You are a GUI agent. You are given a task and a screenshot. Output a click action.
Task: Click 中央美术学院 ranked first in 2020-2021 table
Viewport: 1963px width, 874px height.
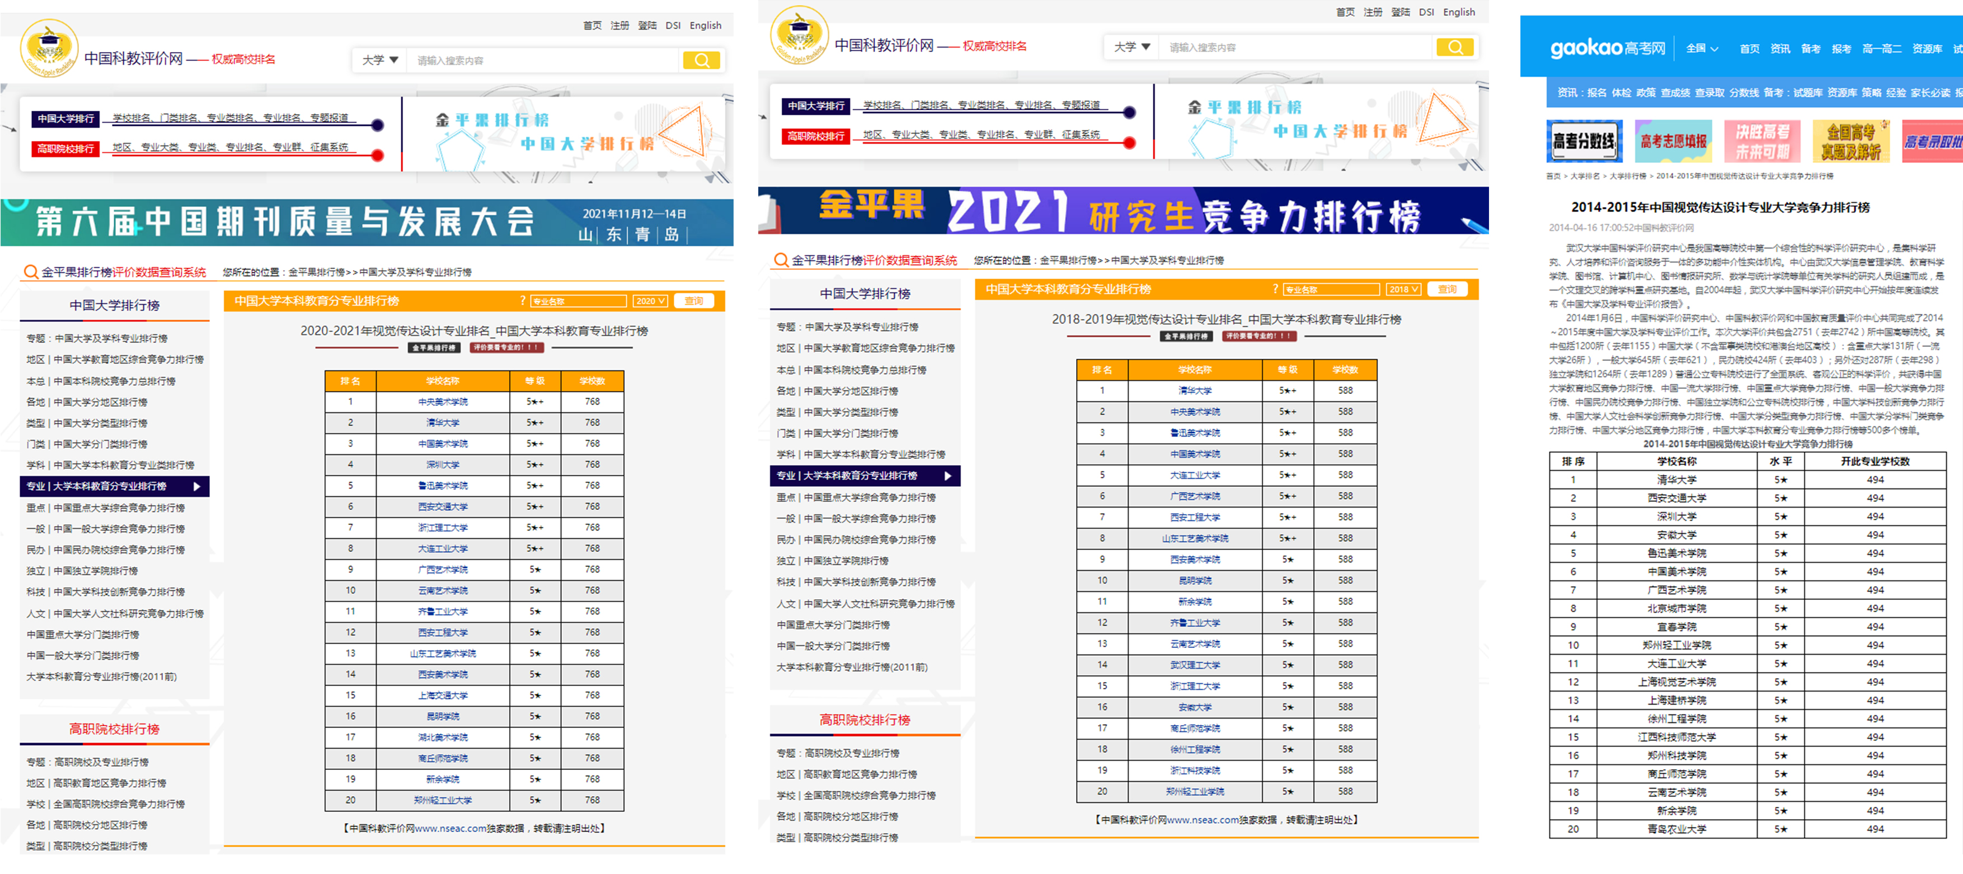(443, 402)
